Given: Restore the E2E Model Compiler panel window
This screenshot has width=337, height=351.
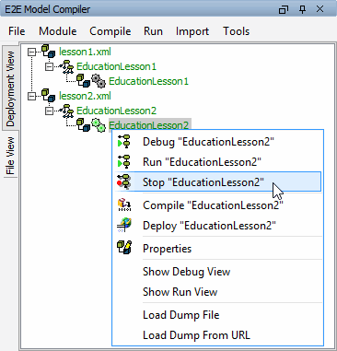Looking at the screenshot, I should click(283, 9).
